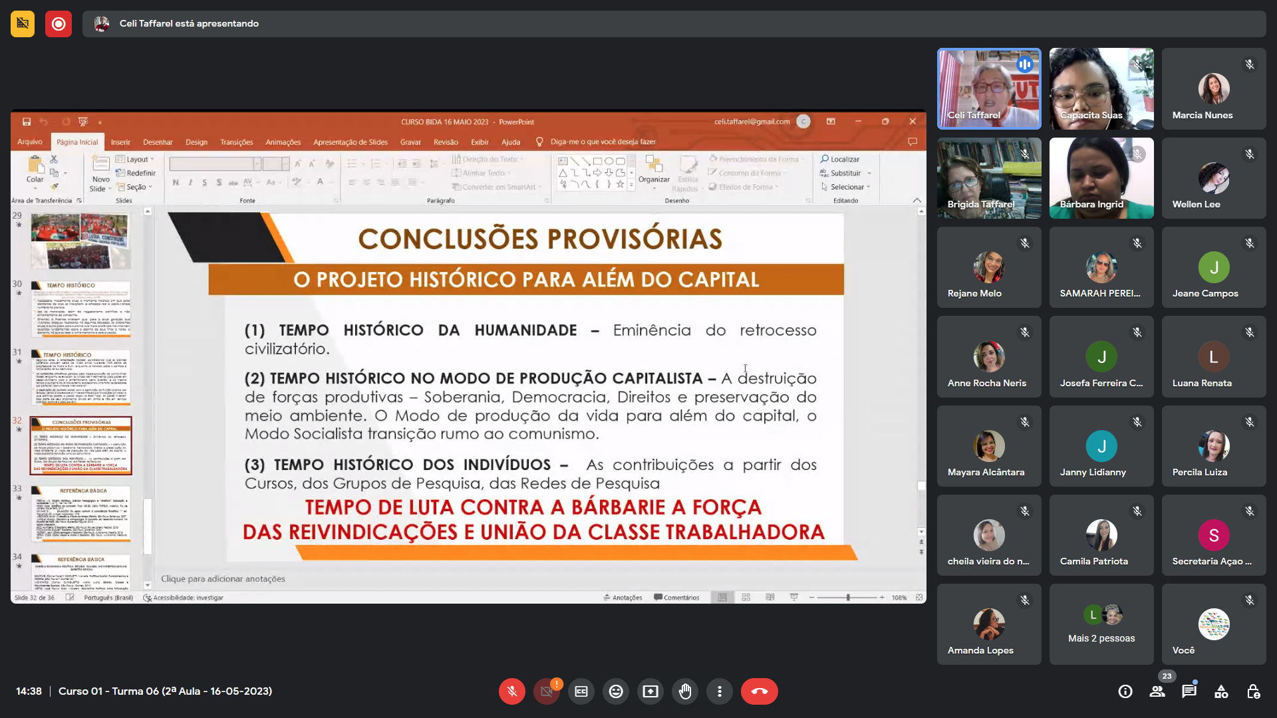Click the Mais 2 pessoas tile
The image size is (1277, 718).
click(1101, 625)
